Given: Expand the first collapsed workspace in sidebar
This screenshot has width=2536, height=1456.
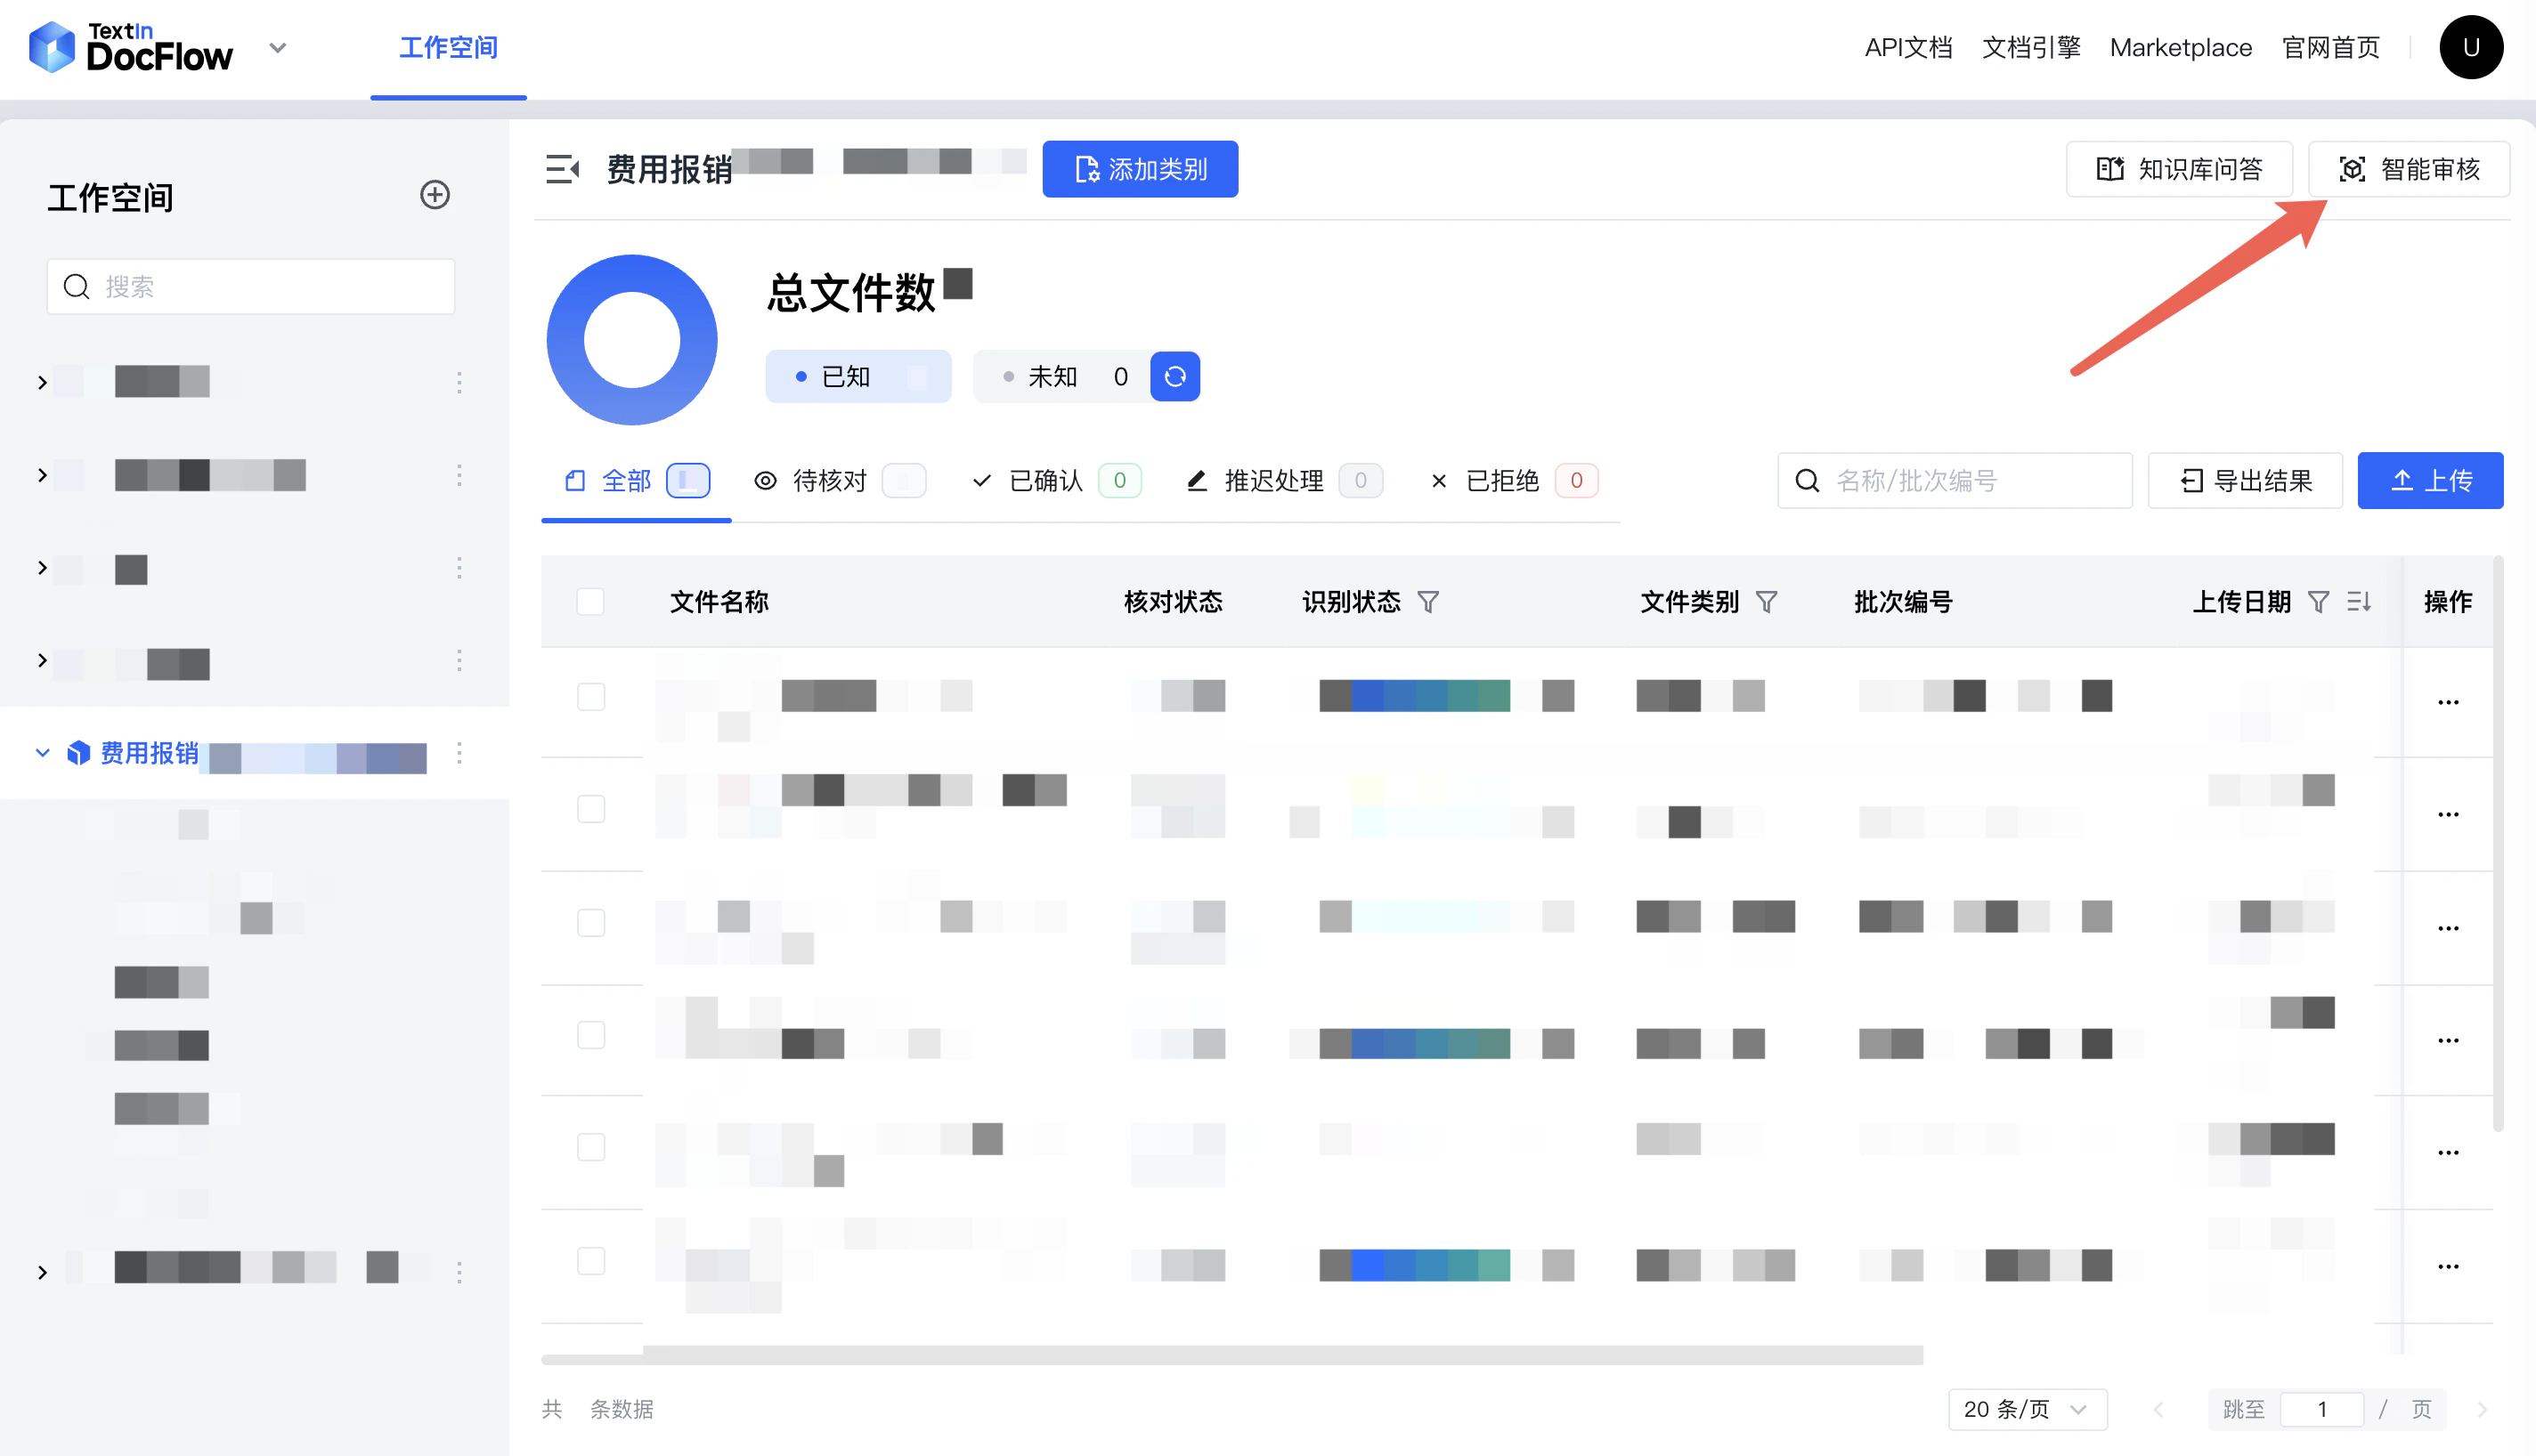Looking at the screenshot, I should pyautogui.click(x=42, y=381).
